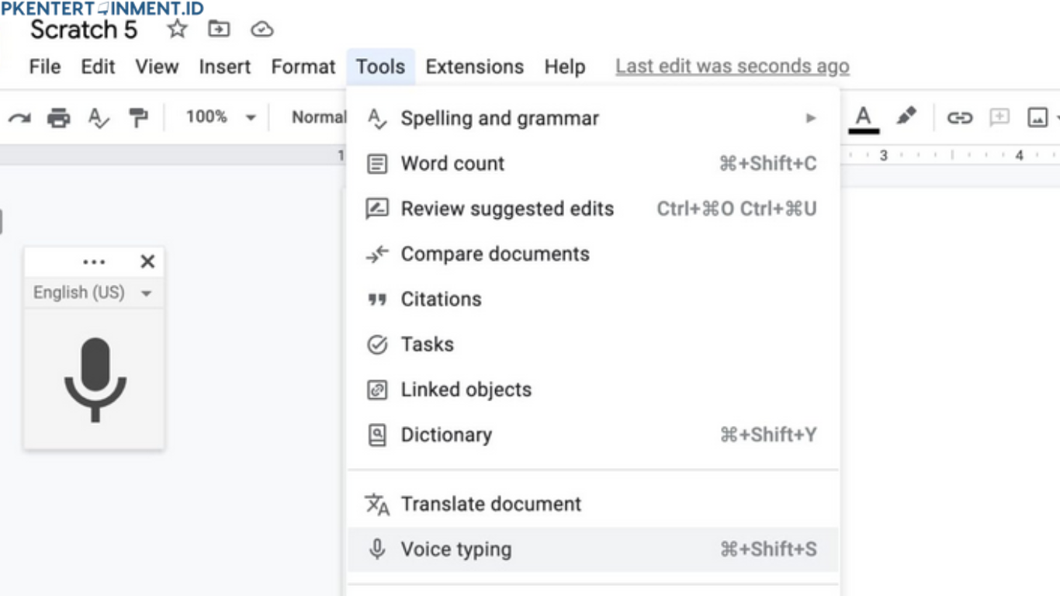
Task: Click the Scratch 5 document title
Action: [x=82, y=29]
